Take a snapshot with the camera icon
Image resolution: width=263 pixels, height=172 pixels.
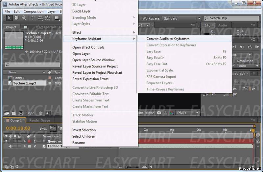click(x=159, y=113)
